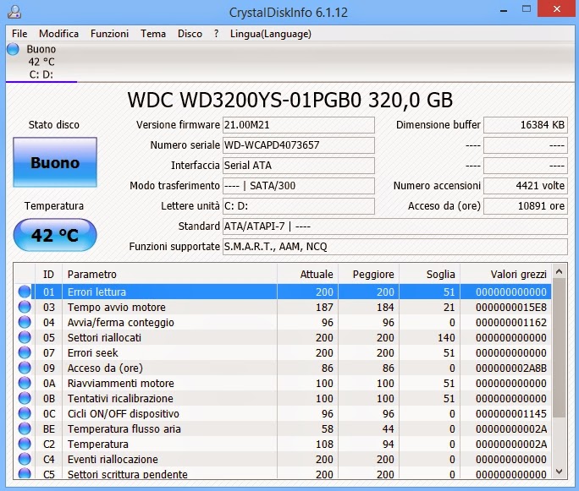Close the CrystalDiskInfo window

(x=557, y=8)
